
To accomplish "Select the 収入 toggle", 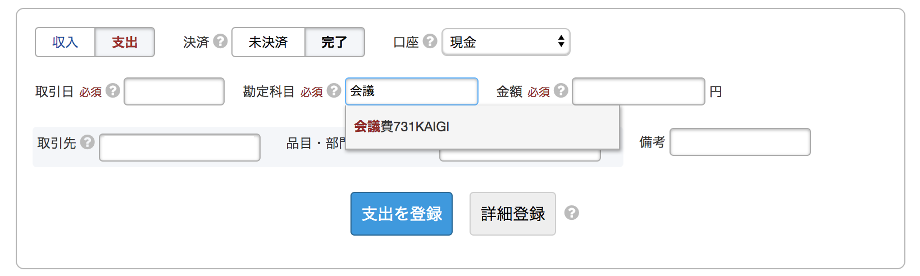I will [65, 42].
